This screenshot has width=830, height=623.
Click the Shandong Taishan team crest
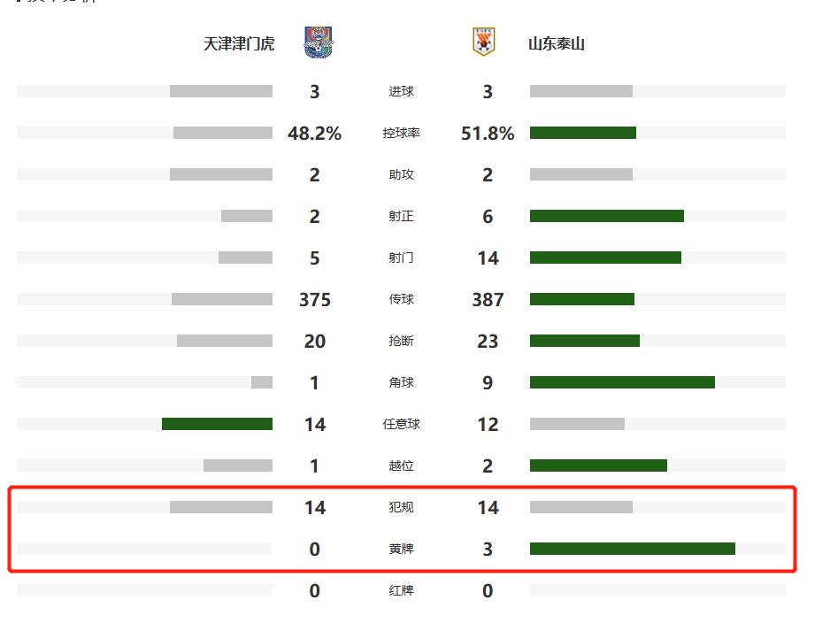(483, 42)
